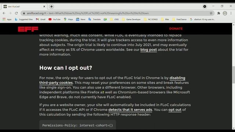235x132 pixels.
Task: Click the 'How can I opt out?' heading
Action: [66, 68]
